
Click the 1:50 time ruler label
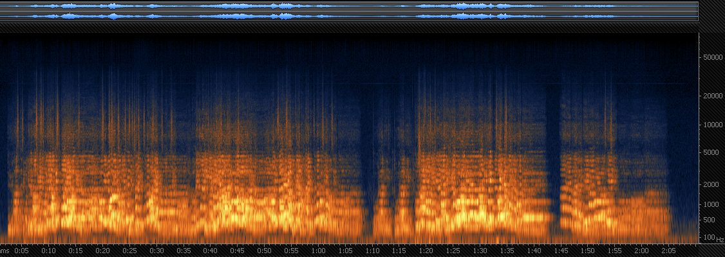pos(588,251)
